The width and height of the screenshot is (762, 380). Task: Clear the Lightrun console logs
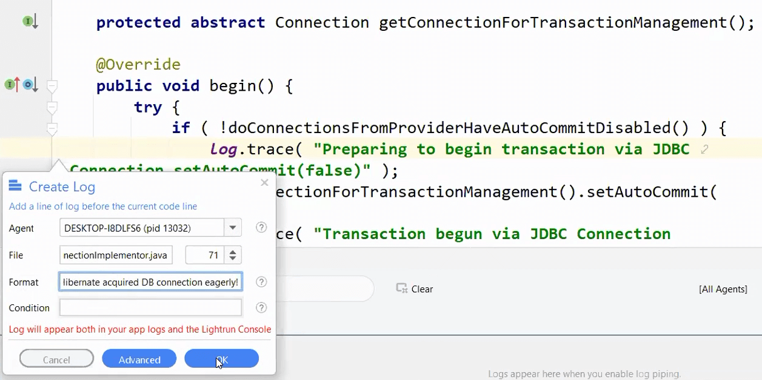point(415,289)
